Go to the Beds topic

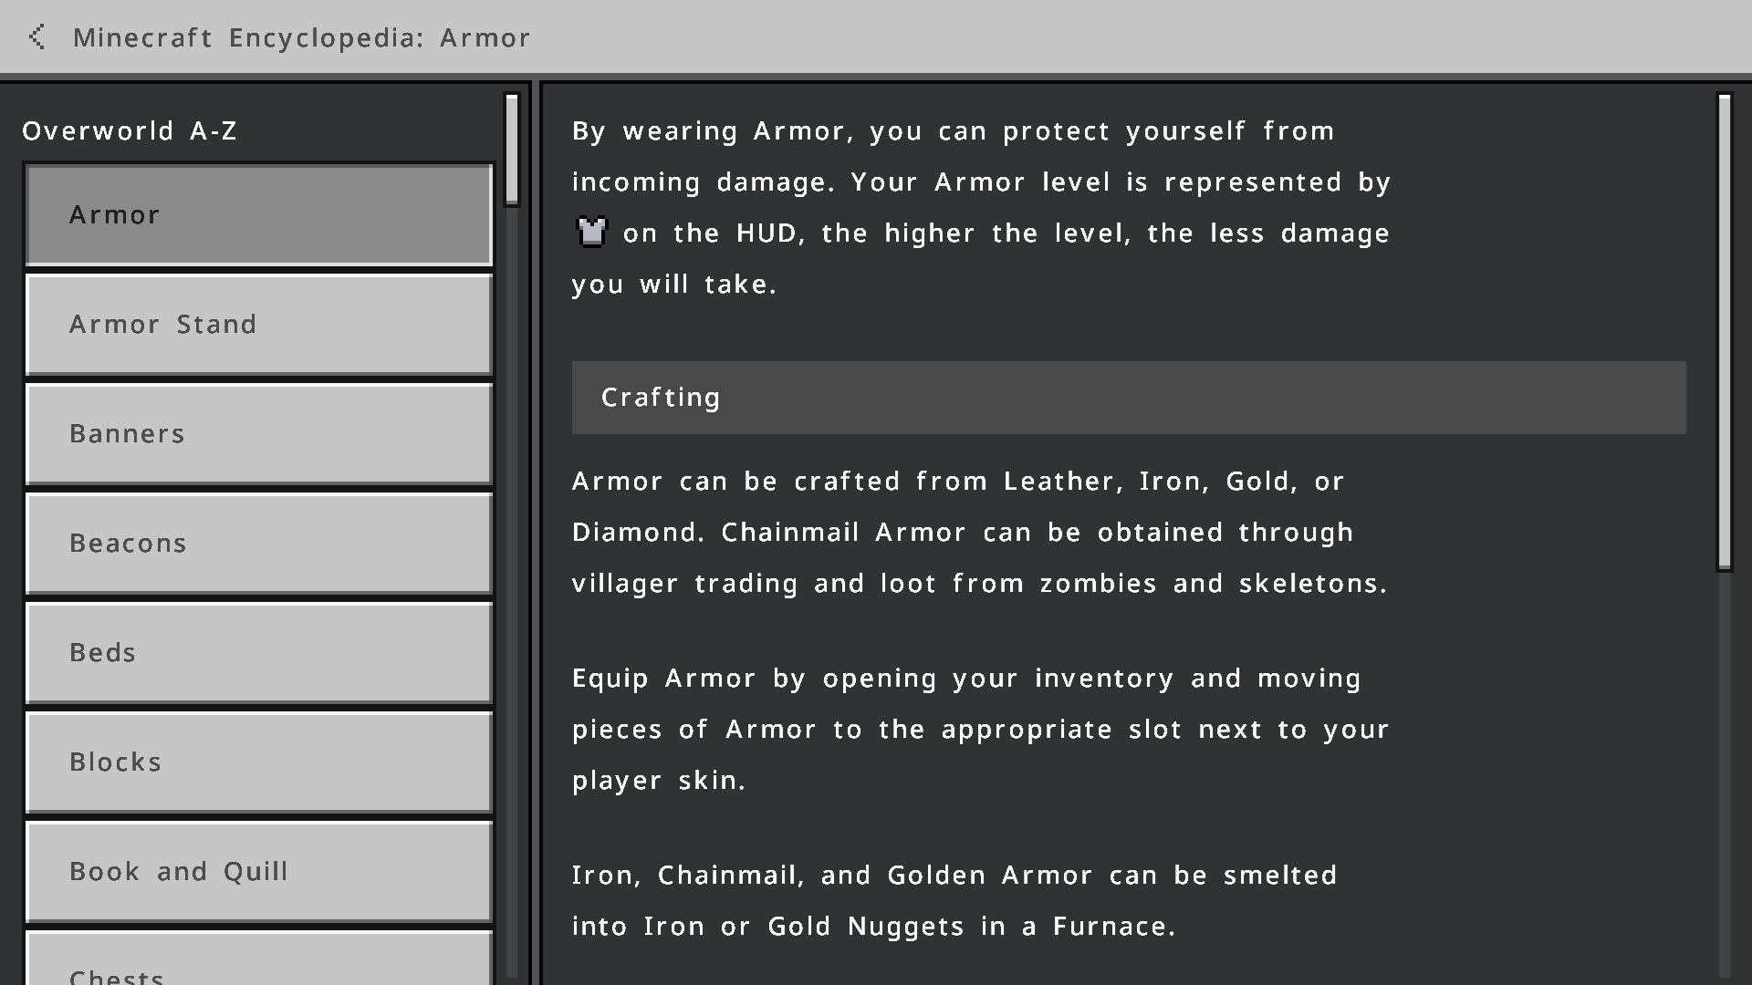[259, 653]
